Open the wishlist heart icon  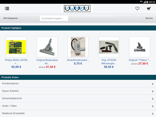click(137, 9)
